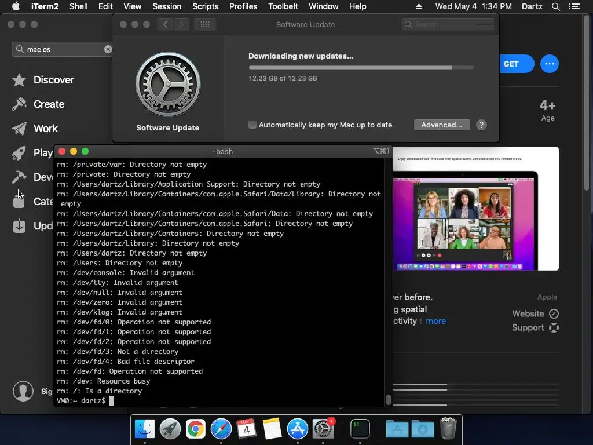Viewport: 593px width, 445px height.
Task: Open the Advanced... options
Action: pos(442,125)
